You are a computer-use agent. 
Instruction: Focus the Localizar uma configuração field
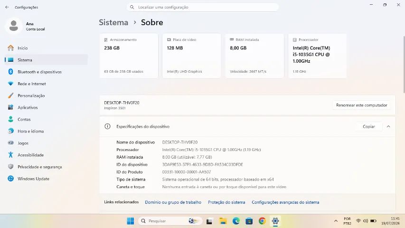203,7
